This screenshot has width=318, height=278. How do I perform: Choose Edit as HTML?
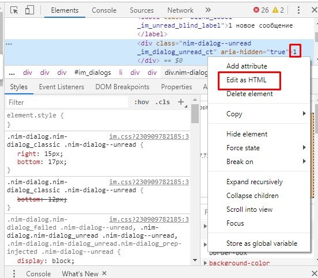(259, 80)
